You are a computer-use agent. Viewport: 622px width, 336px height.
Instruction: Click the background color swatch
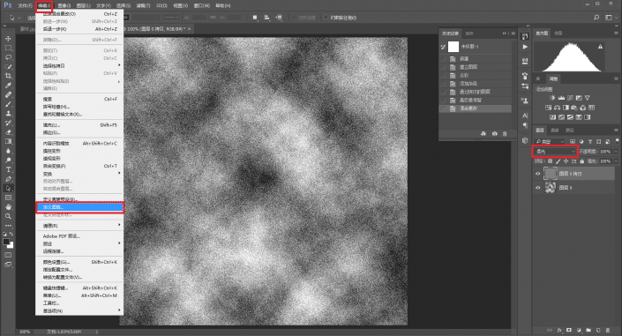[11, 245]
